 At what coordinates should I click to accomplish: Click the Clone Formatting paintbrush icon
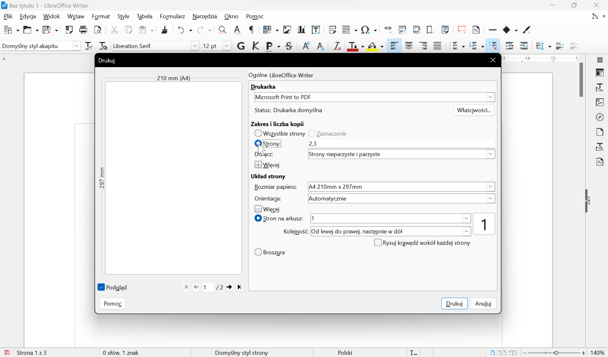pyautogui.click(x=164, y=30)
